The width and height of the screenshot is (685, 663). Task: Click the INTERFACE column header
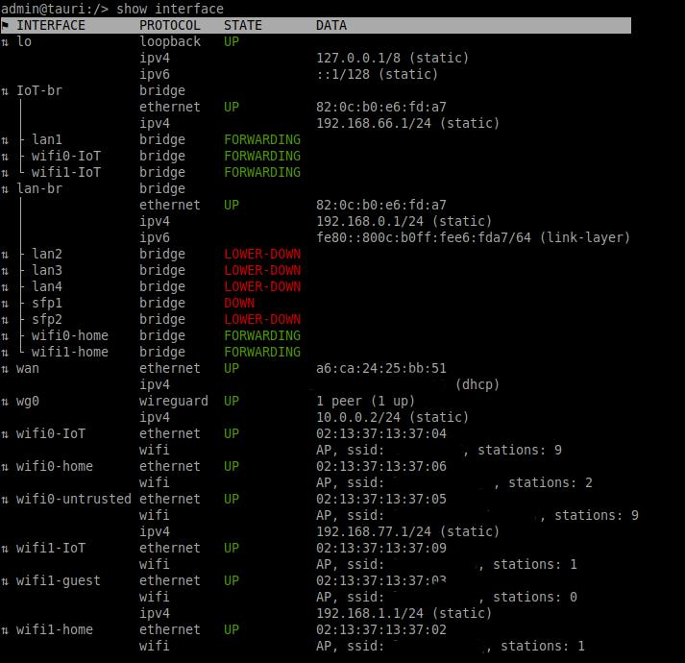point(51,25)
